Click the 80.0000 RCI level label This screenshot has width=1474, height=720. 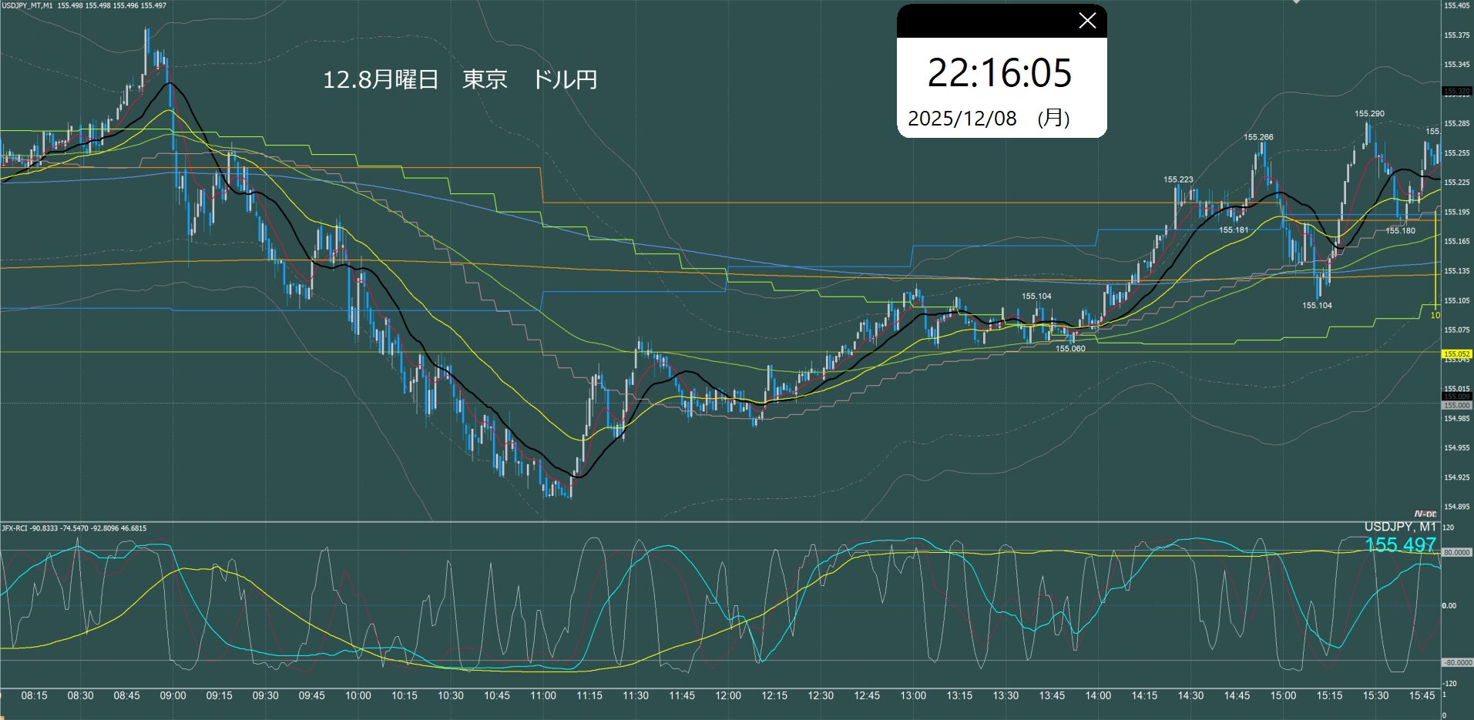coord(1456,553)
